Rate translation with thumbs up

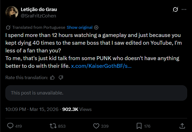(x=52, y=78)
